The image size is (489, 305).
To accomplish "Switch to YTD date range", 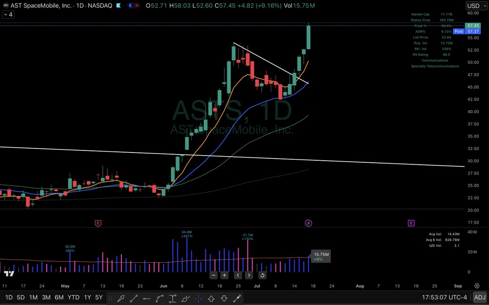I will tap(74, 298).
